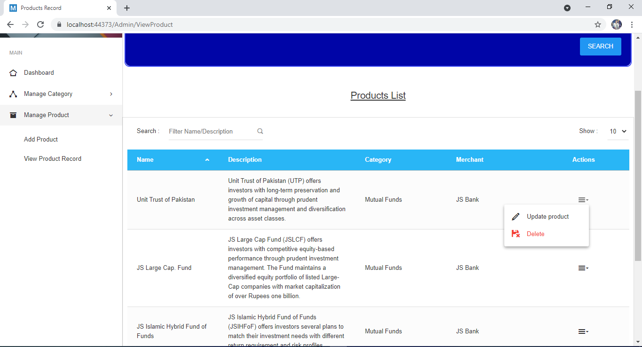Screen dimensions: 642x347
Task: Click JS Bank in the JS Large Cap. row
Action: click(x=468, y=268)
